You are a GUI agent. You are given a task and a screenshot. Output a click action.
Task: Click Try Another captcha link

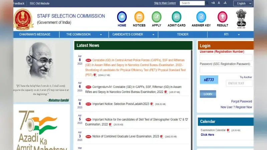(x=246, y=77)
